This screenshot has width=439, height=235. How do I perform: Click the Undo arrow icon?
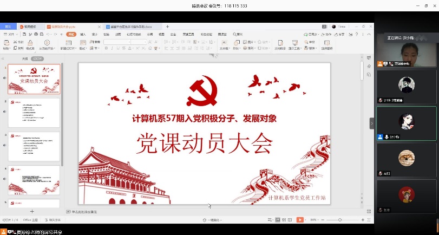pyautogui.click(x=48, y=34)
